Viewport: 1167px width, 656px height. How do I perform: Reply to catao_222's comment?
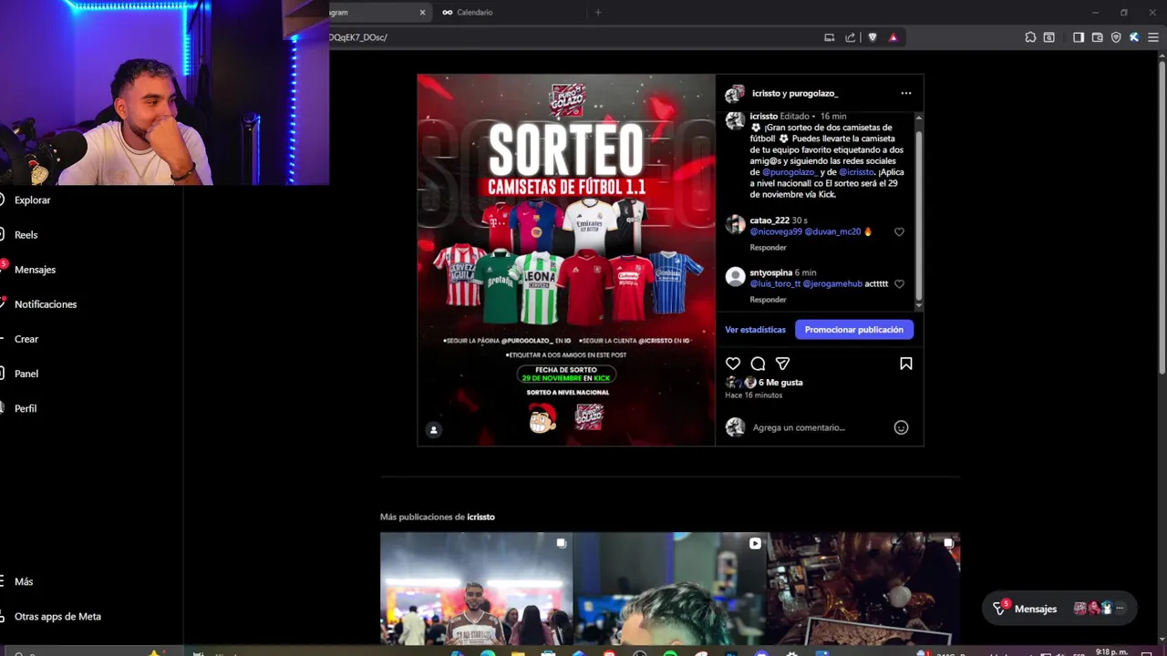point(768,248)
